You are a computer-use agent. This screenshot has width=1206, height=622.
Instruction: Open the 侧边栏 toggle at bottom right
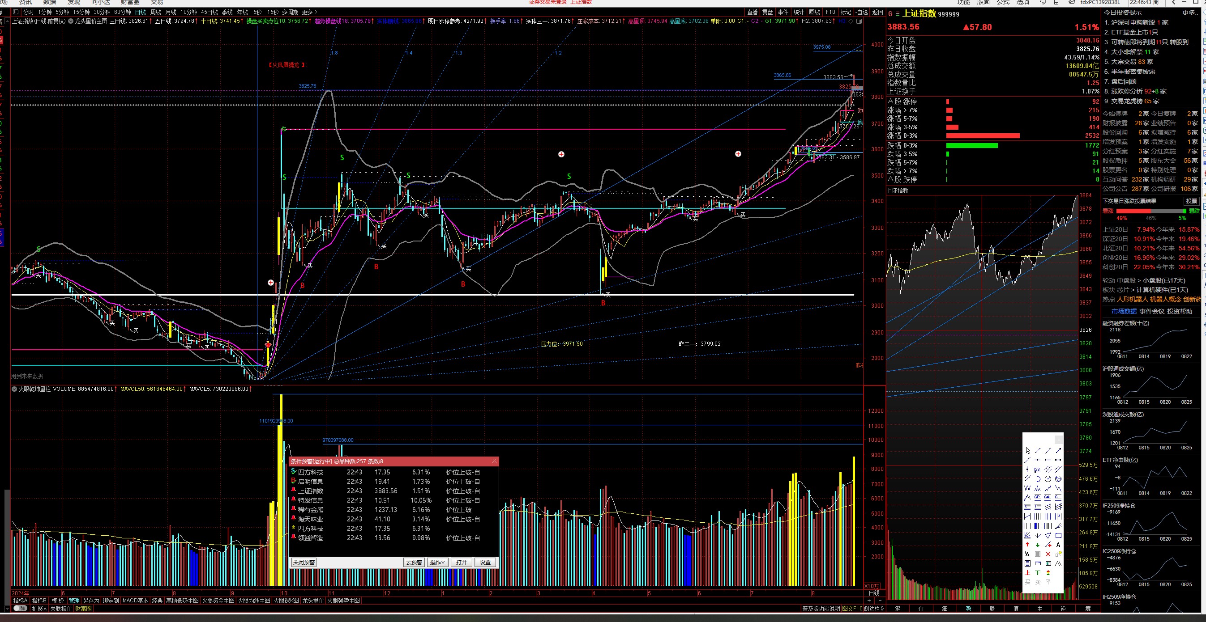coord(873,609)
